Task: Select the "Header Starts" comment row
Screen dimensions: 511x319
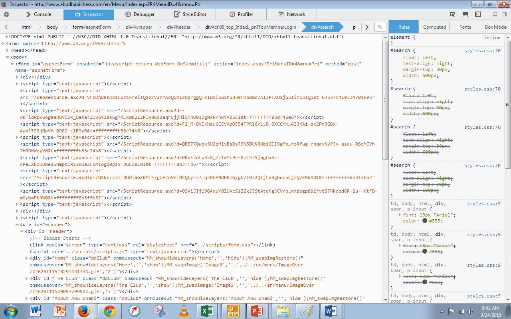Action: [60, 238]
